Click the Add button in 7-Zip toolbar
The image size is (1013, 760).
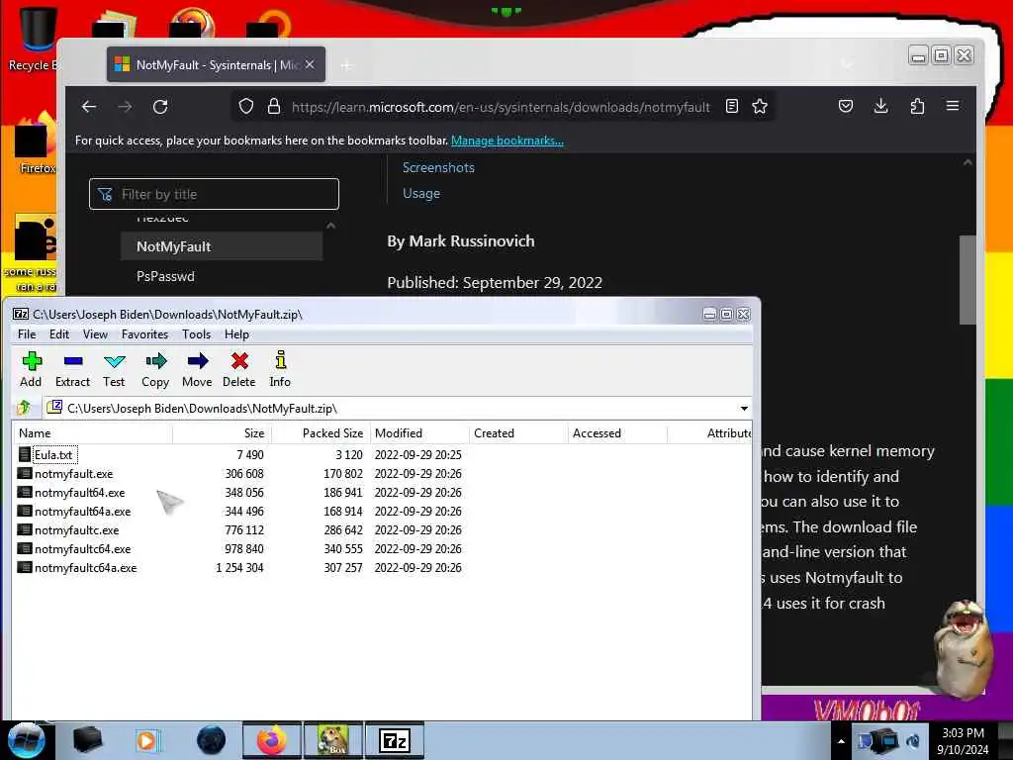tap(31, 369)
